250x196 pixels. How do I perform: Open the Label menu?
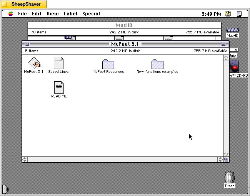pos(70,14)
